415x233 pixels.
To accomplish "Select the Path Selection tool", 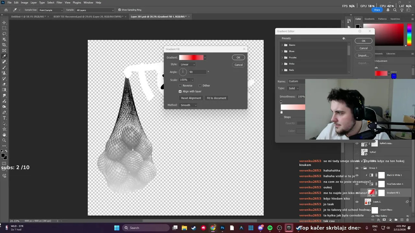I will (x=4, y=124).
